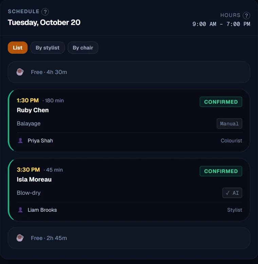
Task: Click the CONFIRMED badge on Isla Moreau's appointment
Action: [221, 171]
